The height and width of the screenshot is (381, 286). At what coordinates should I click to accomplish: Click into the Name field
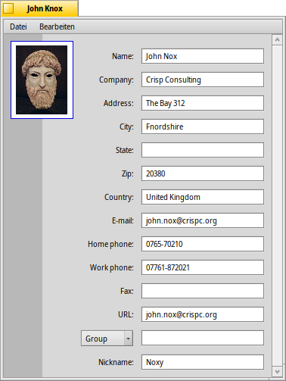[x=203, y=56]
